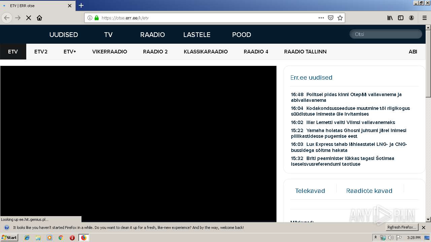Screen dimensions: 431x242
Task: Open the Windows Start menu
Action: point(9,238)
